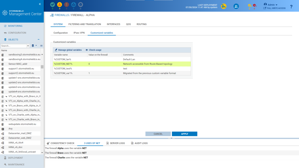Open the Server Logs tab
299x168 pixels.
coord(116,143)
